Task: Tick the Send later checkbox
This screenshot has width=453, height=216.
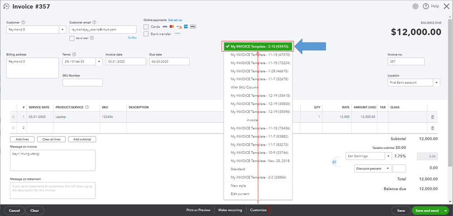Action: 72,38
